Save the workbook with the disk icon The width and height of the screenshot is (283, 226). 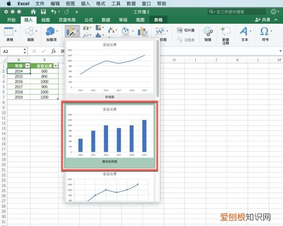click(x=43, y=12)
